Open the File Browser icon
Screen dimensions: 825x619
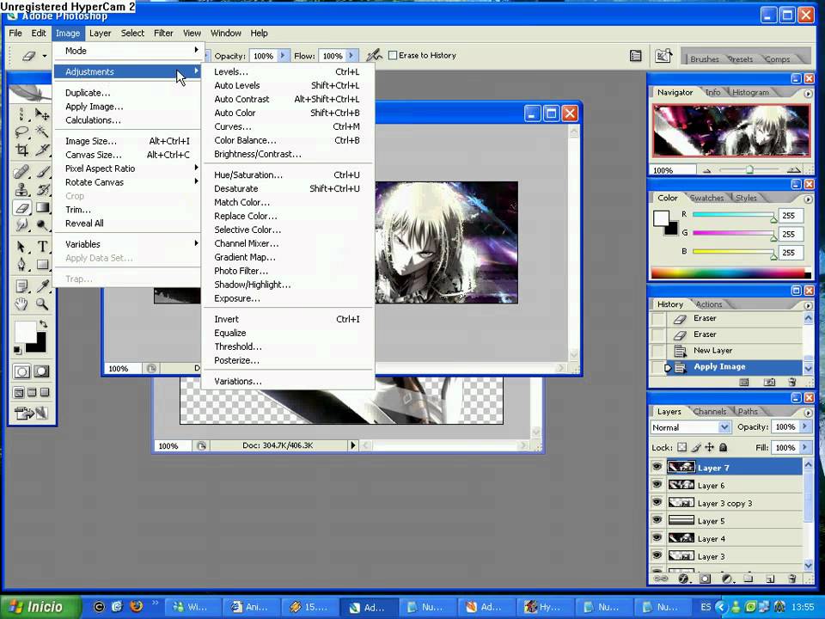click(663, 56)
